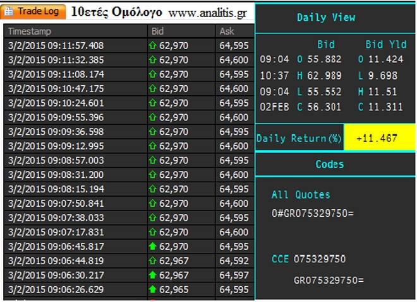Click the solid green arrow at 09:06:30.217
The width and height of the screenshot is (417, 302).
tap(152, 275)
